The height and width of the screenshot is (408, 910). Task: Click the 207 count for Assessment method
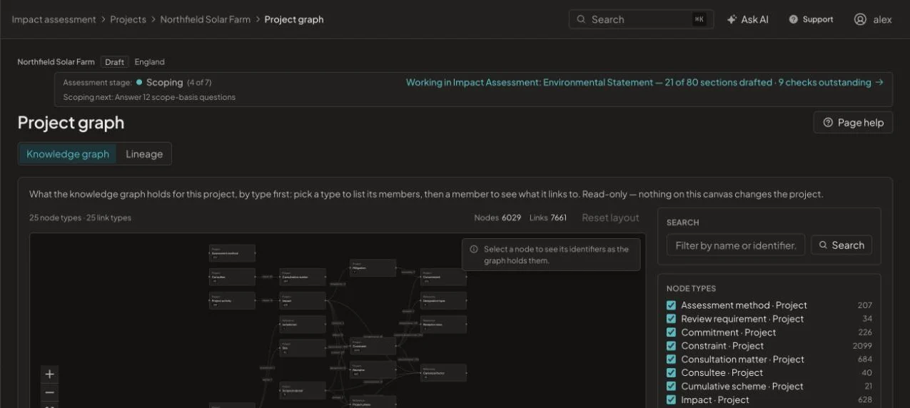tap(865, 305)
